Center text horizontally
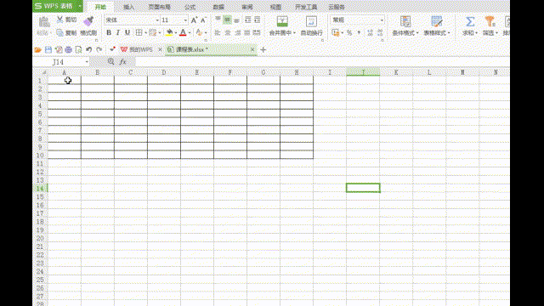The image size is (544, 306). click(228, 32)
